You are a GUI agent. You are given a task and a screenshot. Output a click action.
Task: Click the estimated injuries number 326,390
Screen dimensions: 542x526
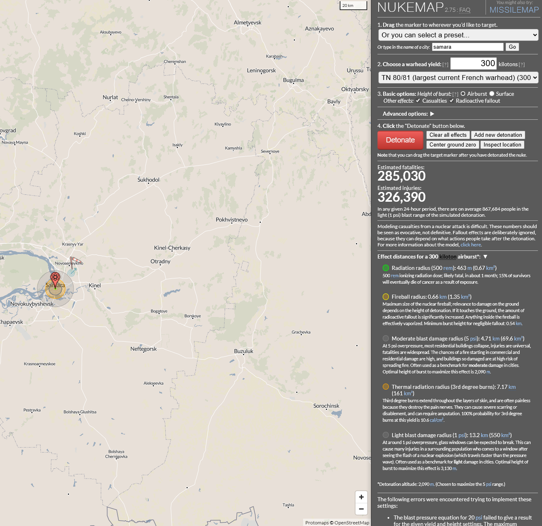click(401, 197)
